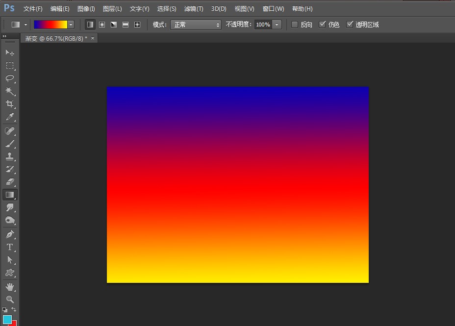
Task: Select the Magic Wand tool
Action: 10,91
